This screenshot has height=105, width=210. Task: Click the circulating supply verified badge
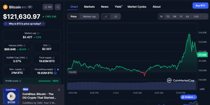click(58, 69)
